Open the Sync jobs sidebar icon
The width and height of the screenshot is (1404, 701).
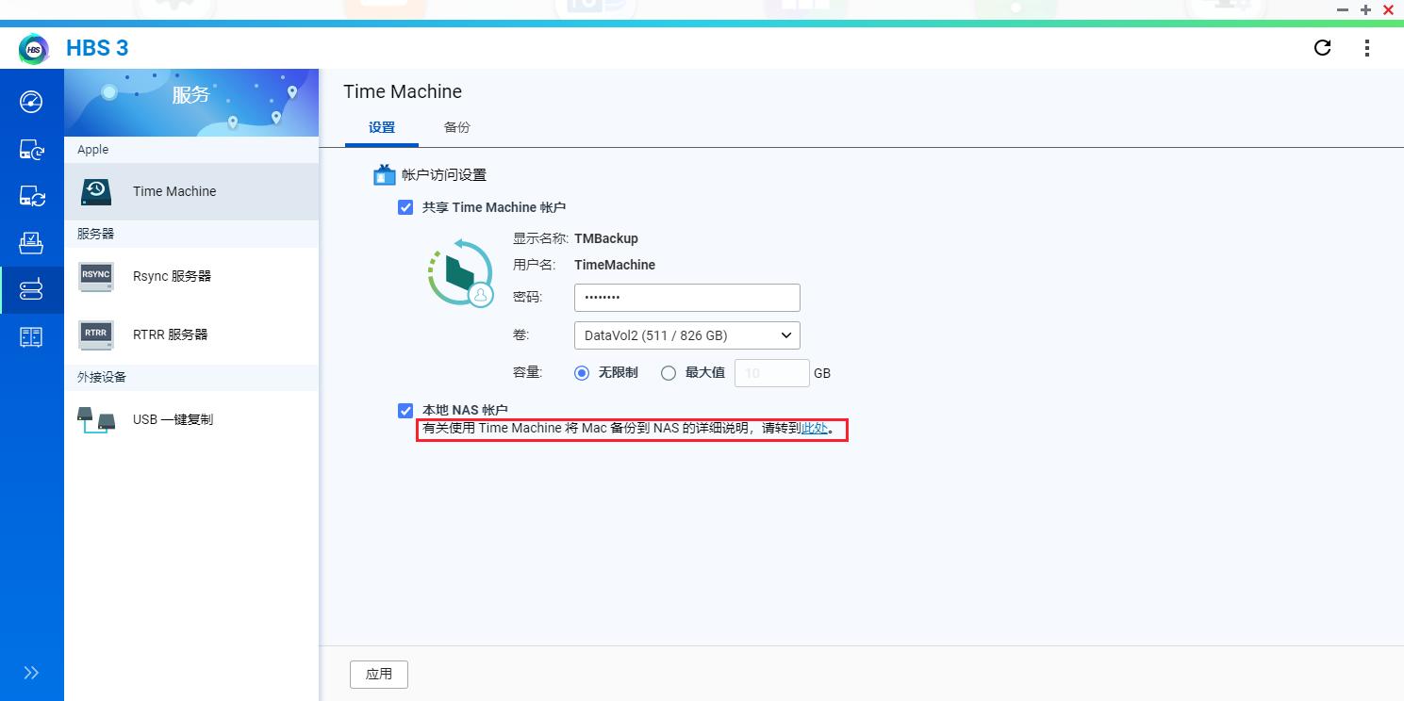(x=31, y=196)
